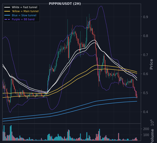Click the 0.6 price axis label
The image size is (157, 143).
(x=146, y=74)
